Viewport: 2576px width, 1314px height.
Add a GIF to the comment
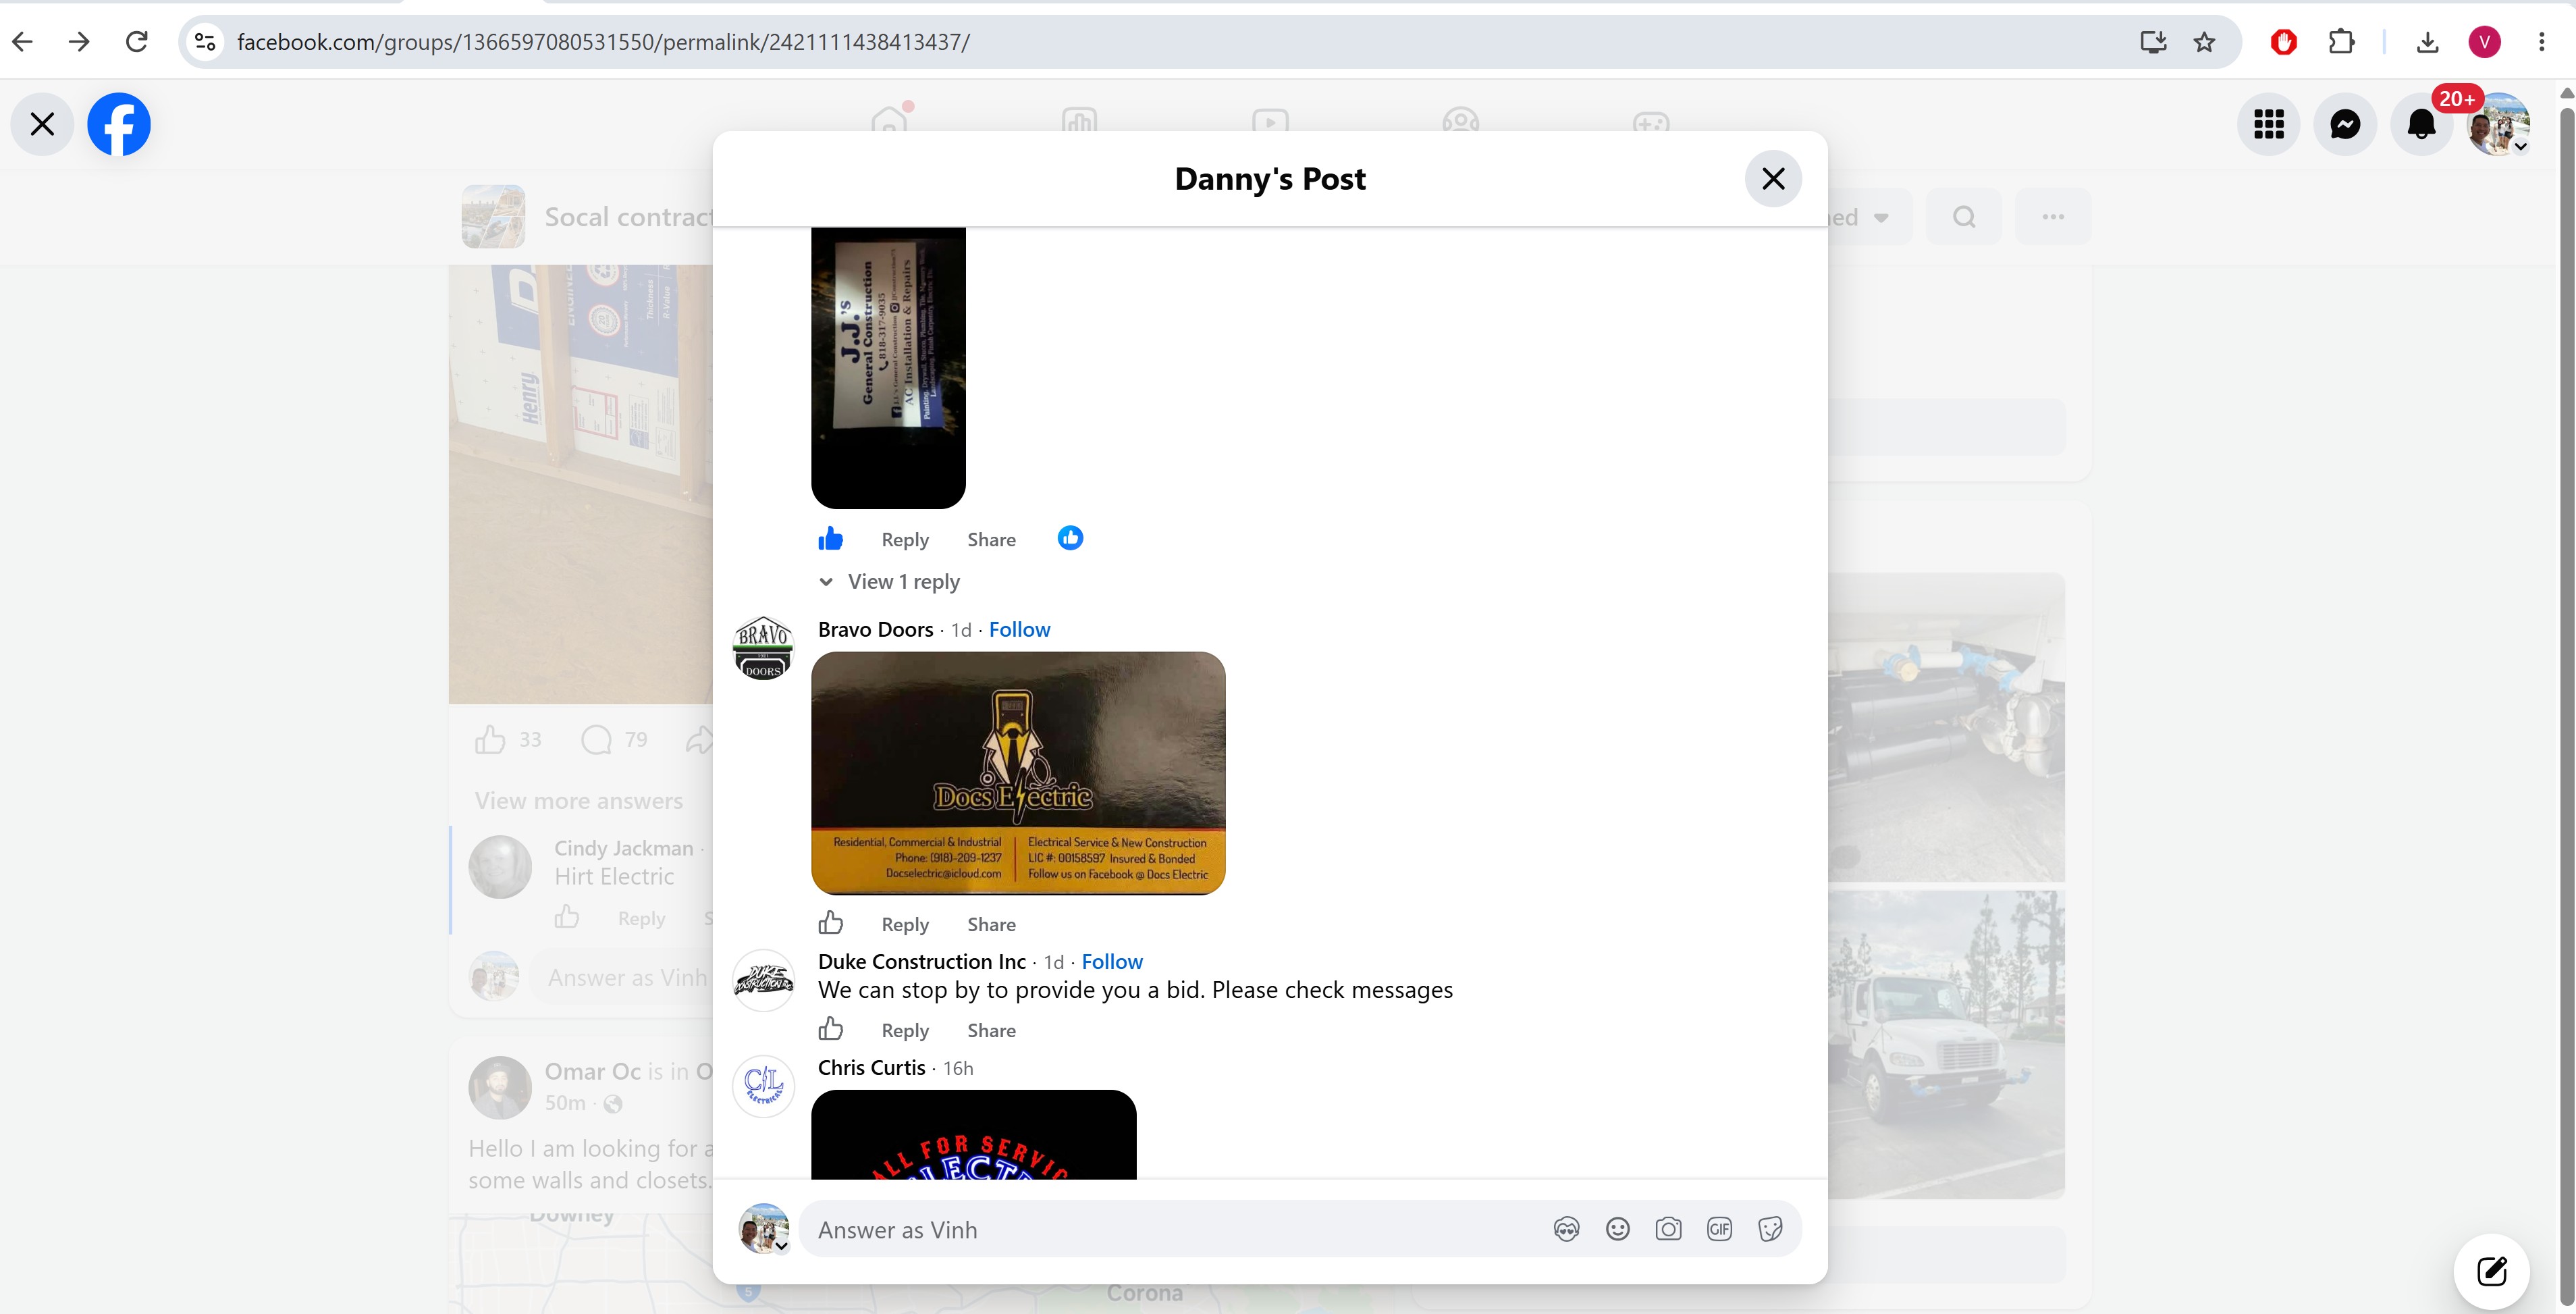point(1719,1229)
